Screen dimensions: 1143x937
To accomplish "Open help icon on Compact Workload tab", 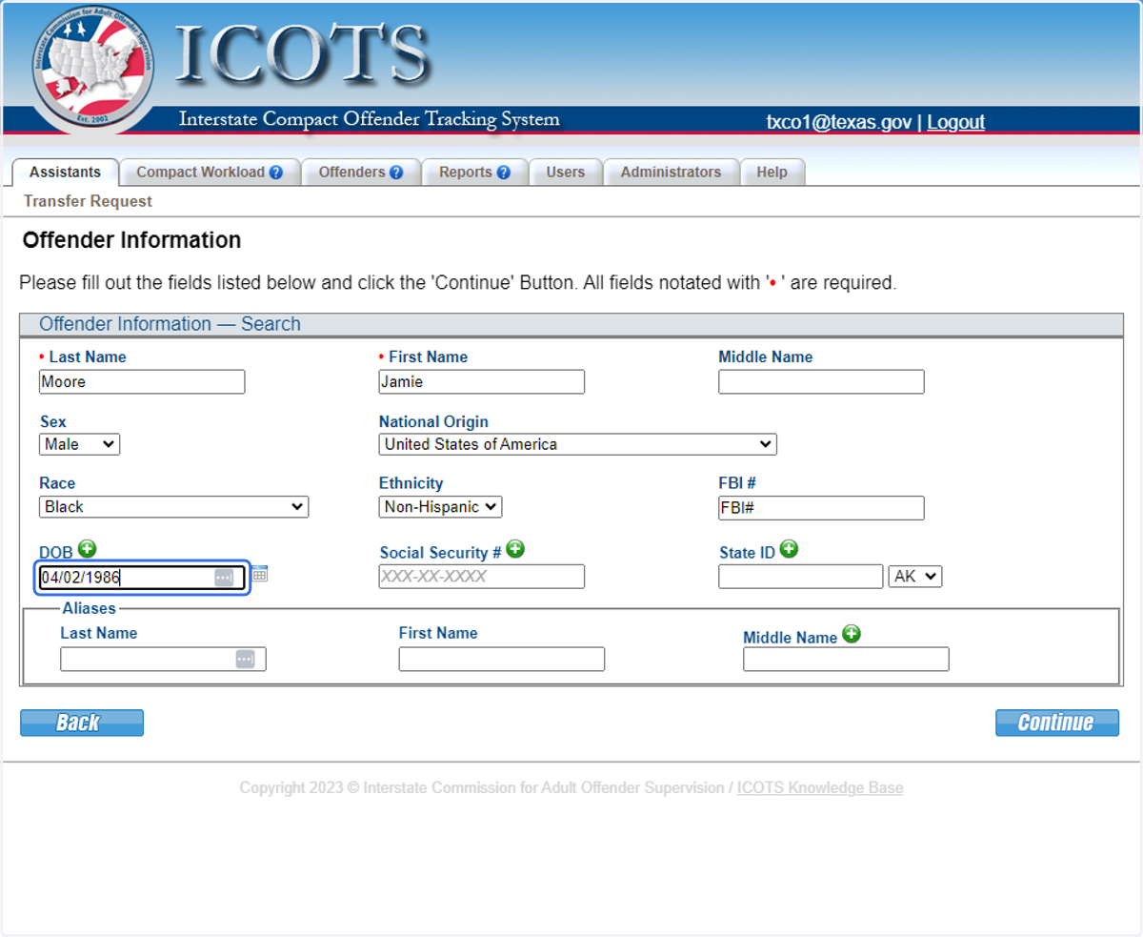I will coord(276,173).
